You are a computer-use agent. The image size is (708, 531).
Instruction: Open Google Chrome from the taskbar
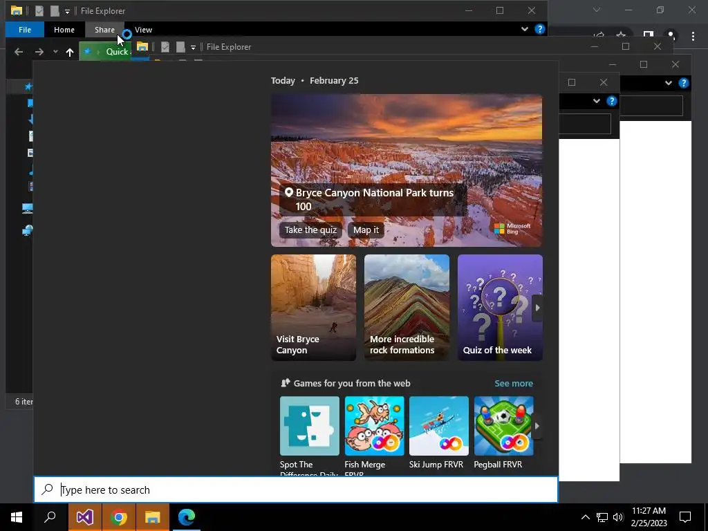(119, 517)
